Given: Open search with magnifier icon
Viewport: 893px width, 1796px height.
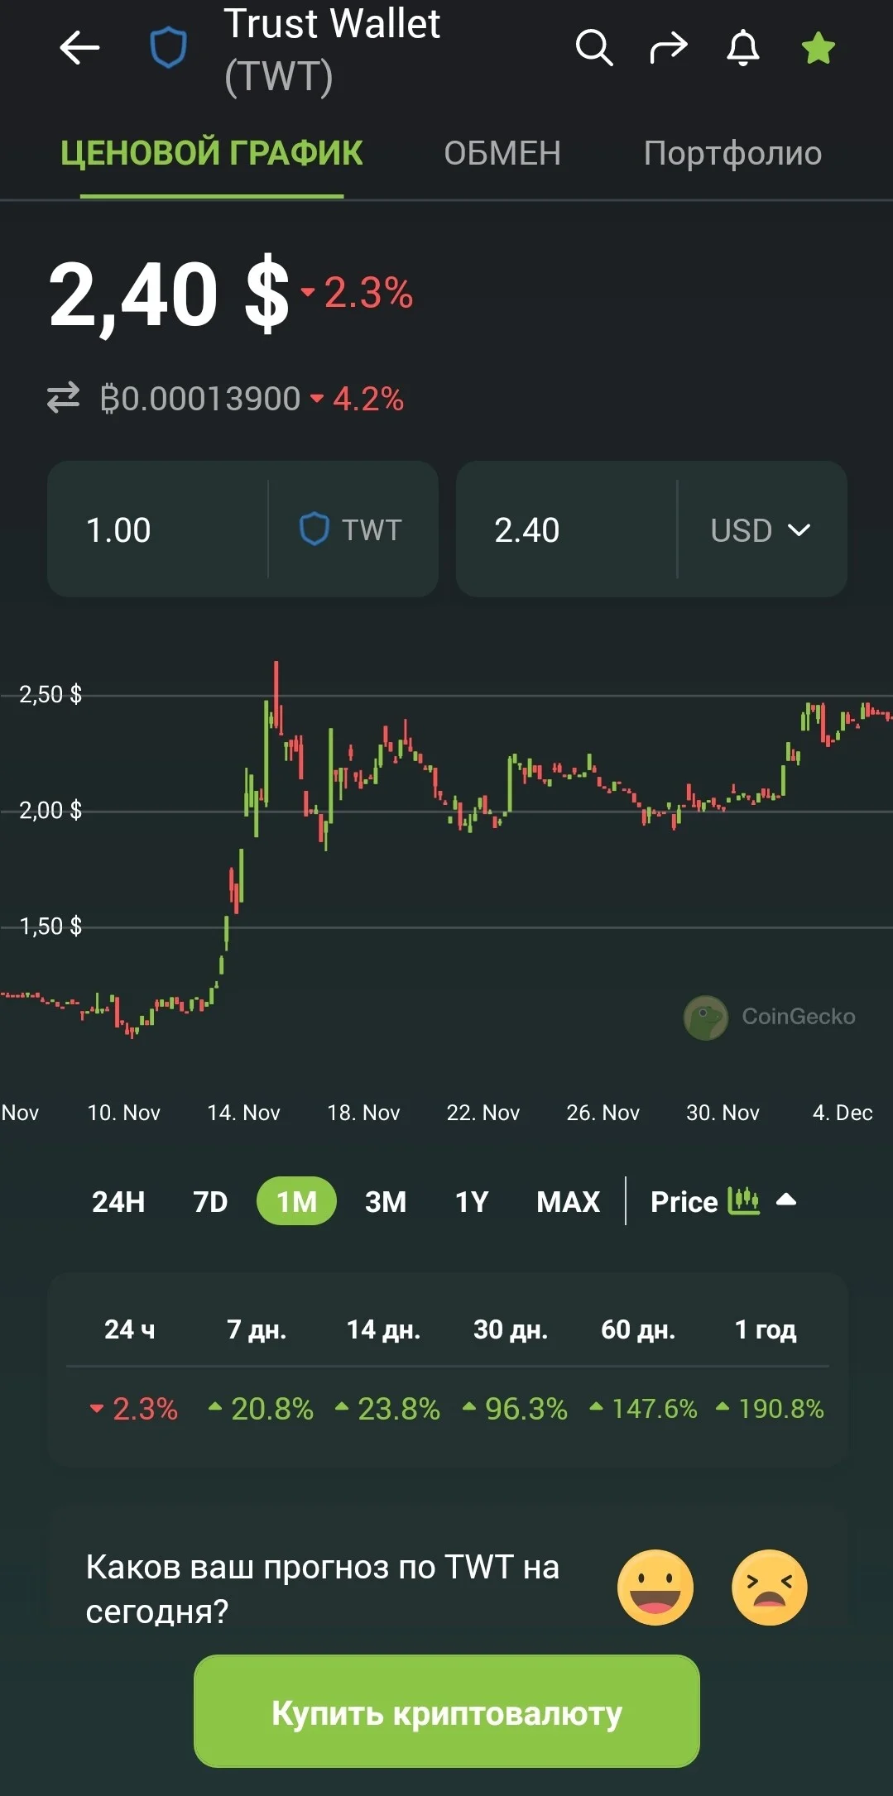Looking at the screenshot, I should click(594, 48).
